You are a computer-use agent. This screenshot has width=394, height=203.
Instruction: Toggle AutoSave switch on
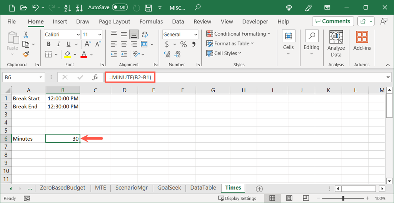pyautogui.click(x=120, y=7)
